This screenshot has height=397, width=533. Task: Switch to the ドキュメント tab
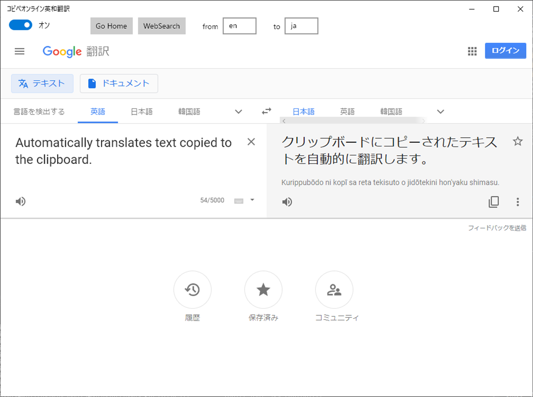pos(119,83)
